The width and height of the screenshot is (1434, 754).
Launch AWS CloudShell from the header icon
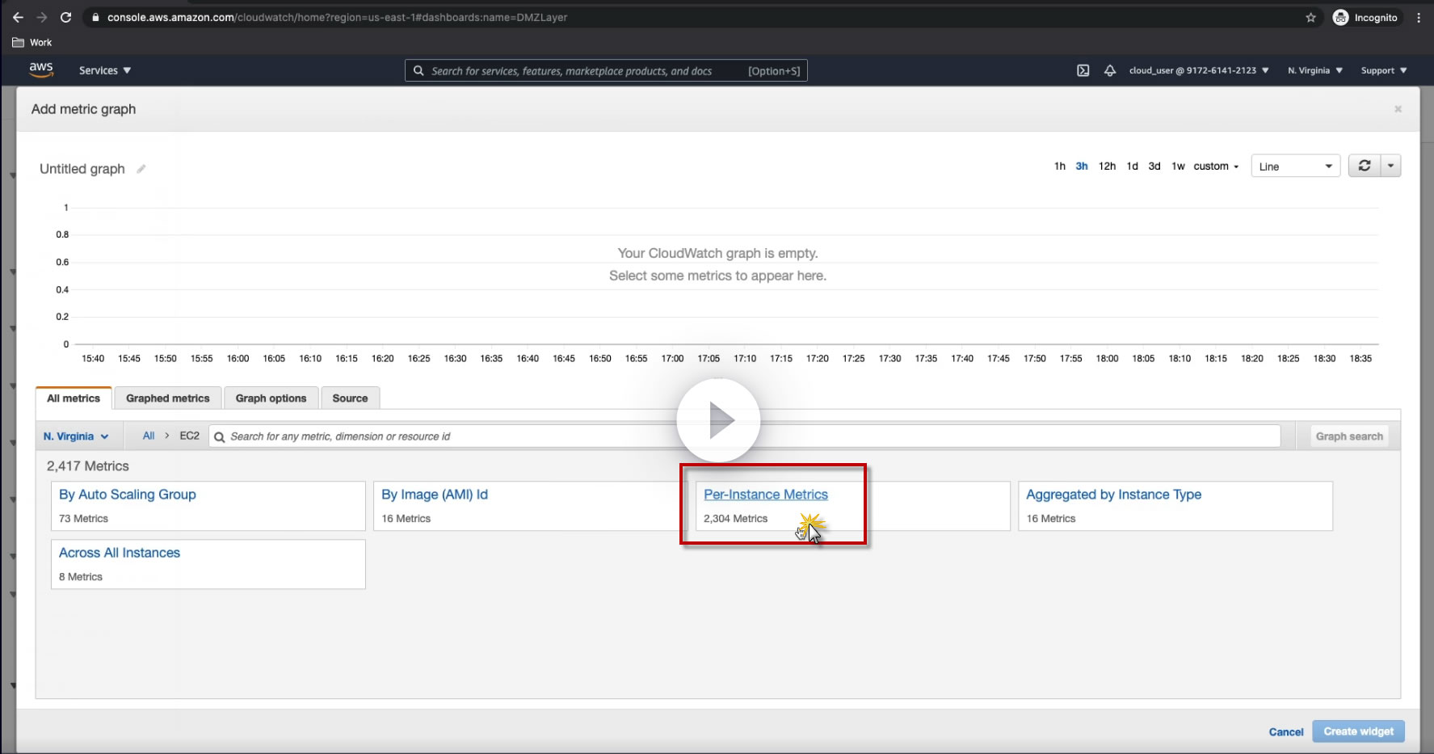point(1083,70)
